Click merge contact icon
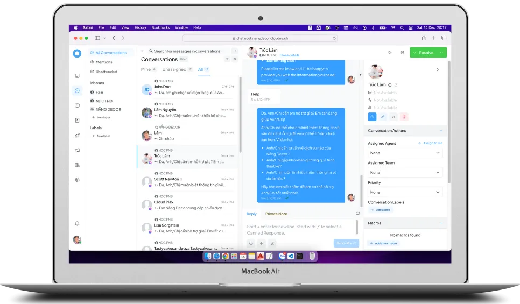 coord(393,117)
